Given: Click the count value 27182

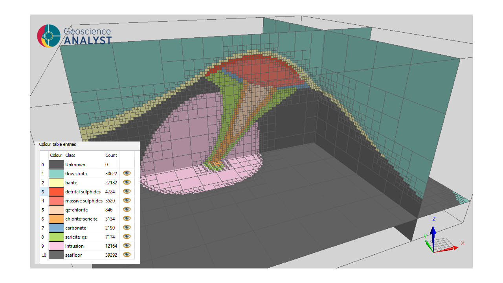Looking at the screenshot, I should (x=112, y=183).
